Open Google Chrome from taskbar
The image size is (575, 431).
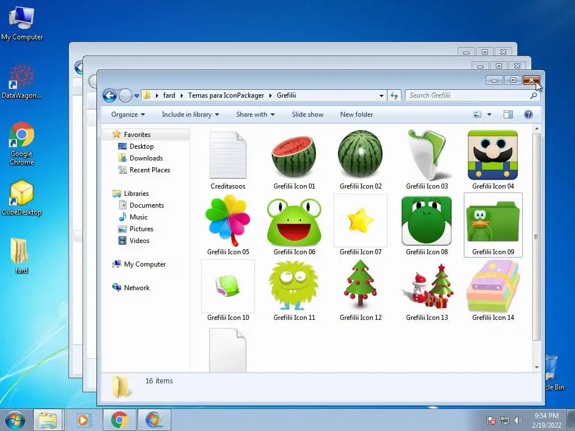[x=120, y=420]
